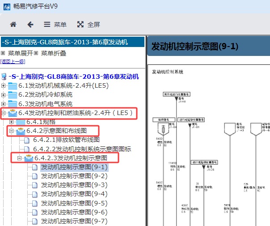270x226 pixels.
Task: Select 6.4.2示意图和布线图 item
Action: tap(56, 131)
